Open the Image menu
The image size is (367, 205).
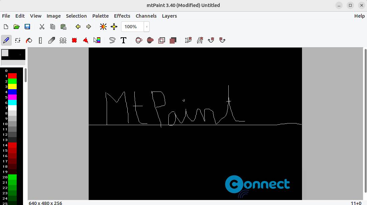pos(54,16)
